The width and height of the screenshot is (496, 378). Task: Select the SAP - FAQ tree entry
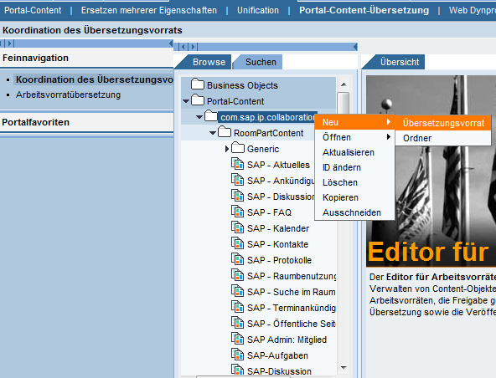pos(269,212)
